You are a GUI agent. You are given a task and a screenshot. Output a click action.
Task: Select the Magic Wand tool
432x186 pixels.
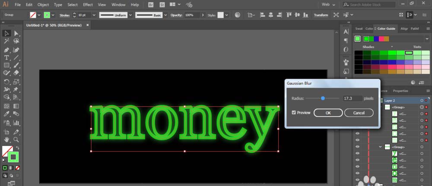[x=6, y=41]
